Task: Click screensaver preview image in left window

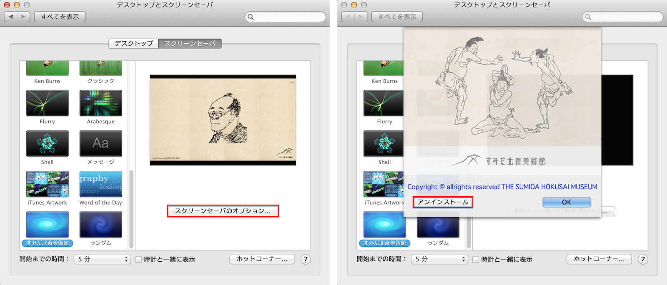Action: tap(223, 120)
